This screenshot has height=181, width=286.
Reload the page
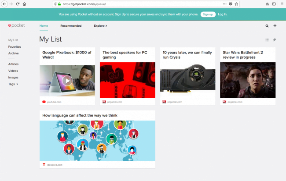18,4
